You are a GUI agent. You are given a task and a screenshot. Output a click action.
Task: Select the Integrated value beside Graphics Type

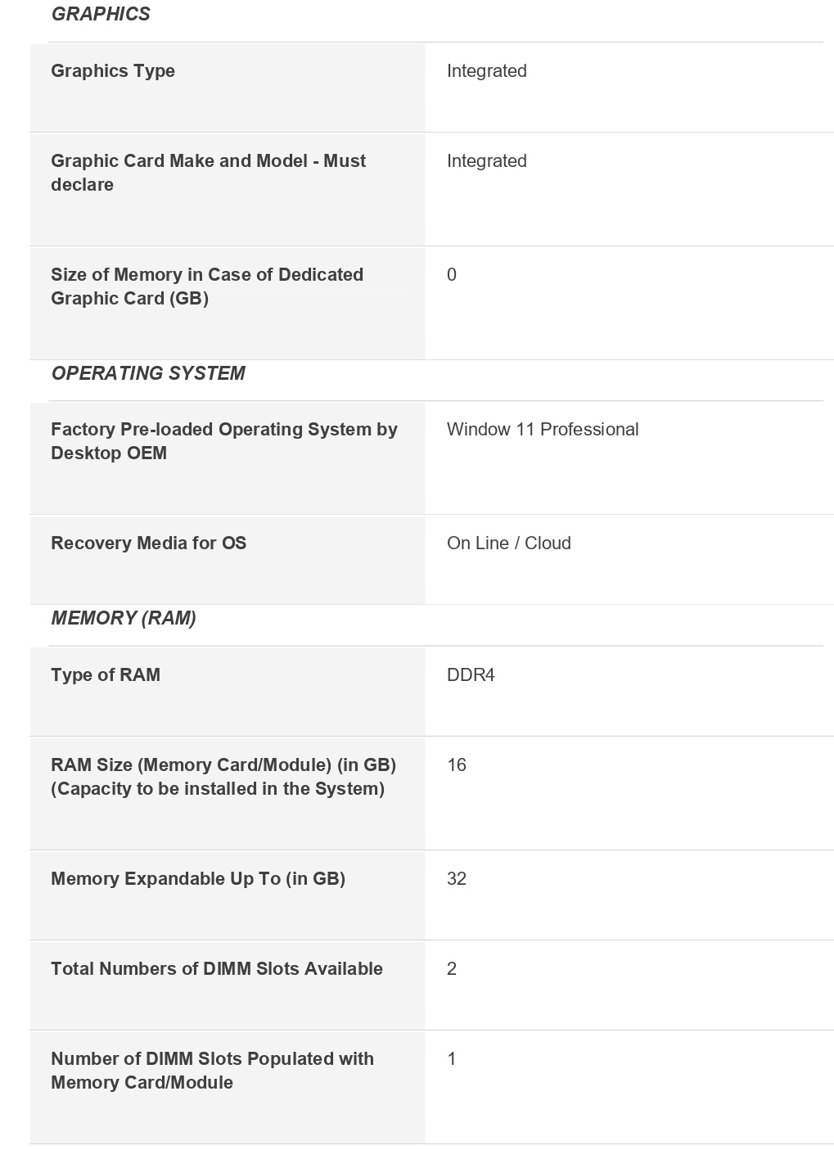486,70
